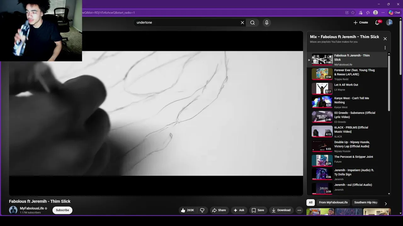Click the magnifier search button
This screenshot has width=403, height=226.
click(x=253, y=23)
